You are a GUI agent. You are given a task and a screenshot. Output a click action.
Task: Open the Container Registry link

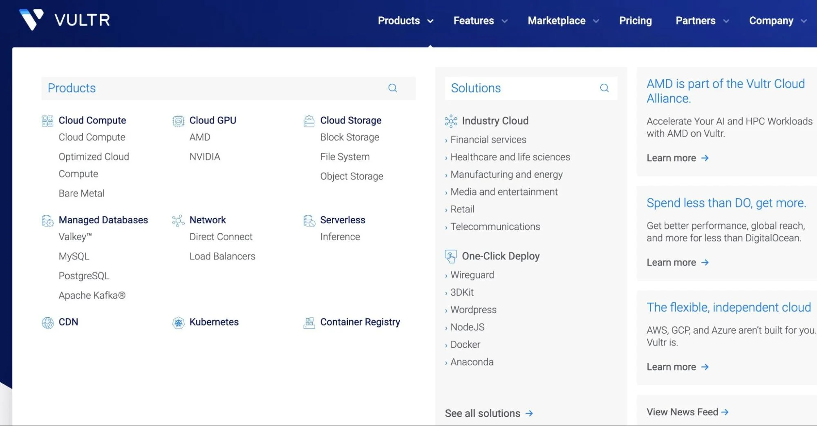pyautogui.click(x=360, y=322)
